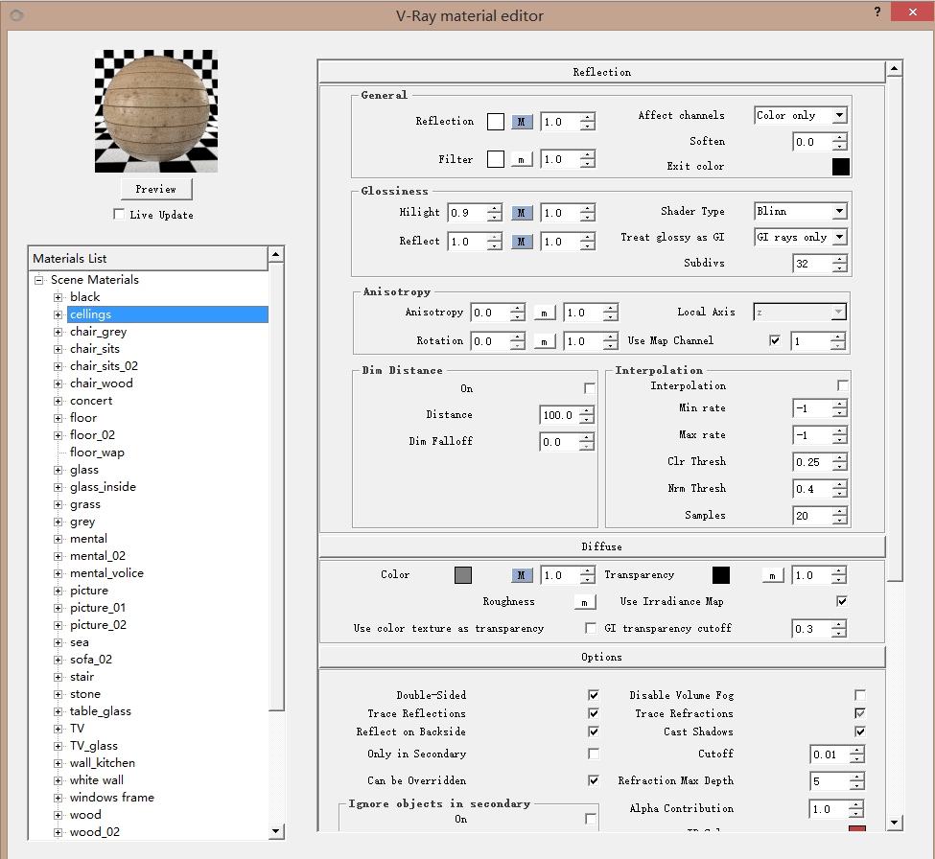
Task: Collapse the Reflection rollout header
Action: 601,72
